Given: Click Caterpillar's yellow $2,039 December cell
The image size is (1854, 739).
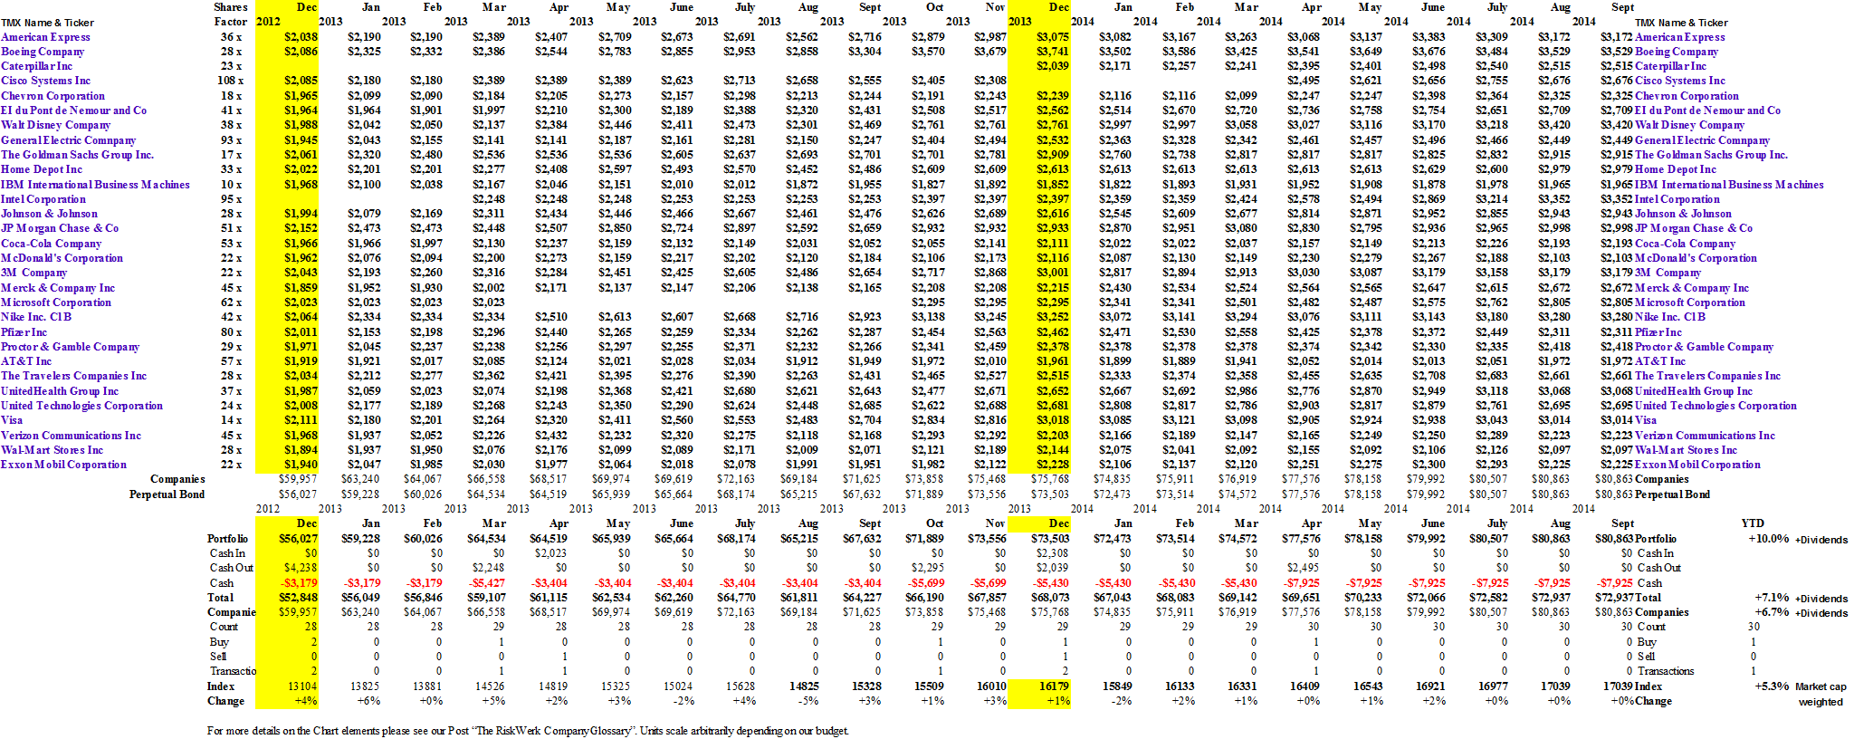Looking at the screenshot, I should 1052,66.
